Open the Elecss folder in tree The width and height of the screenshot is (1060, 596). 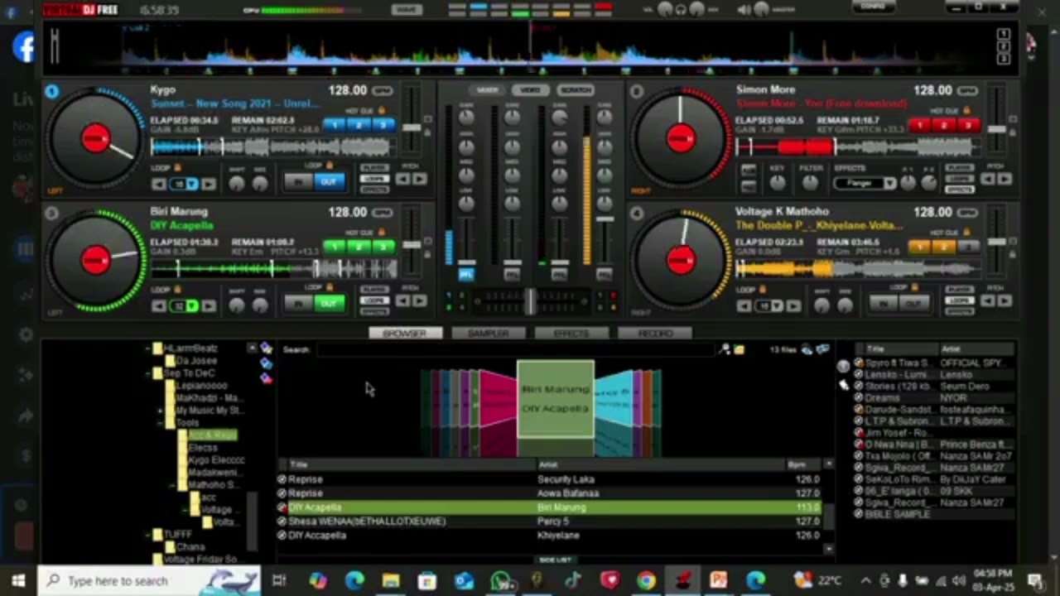coord(202,447)
